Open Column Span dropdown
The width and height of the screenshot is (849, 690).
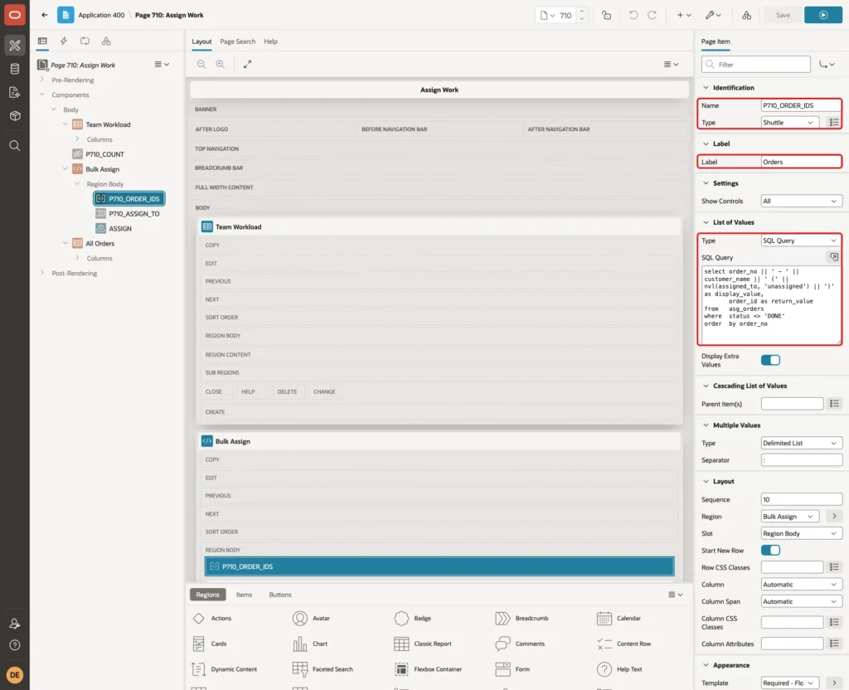click(802, 601)
